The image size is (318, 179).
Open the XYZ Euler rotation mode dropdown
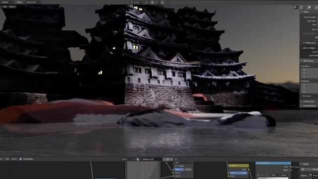point(310,96)
